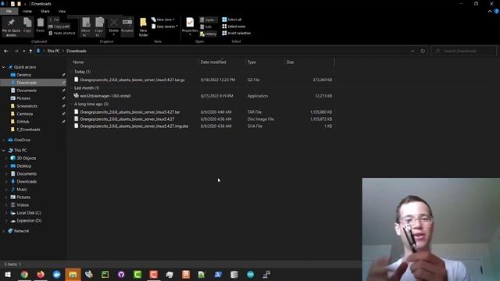Open Expansion (D:) drive in sidebar
Image resolution: width=500 pixels, height=281 pixels.
[29, 220]
